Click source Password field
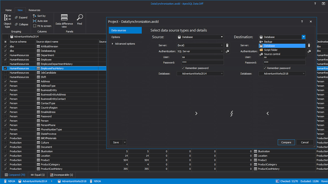Screen dimensions: 328x184 202,62
